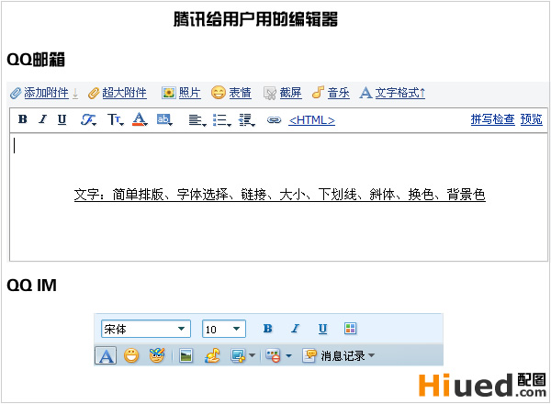Viewport: 551px width, 404px height.
Task: Open the QQ IM color palette grid
Action: click(350, 329)
